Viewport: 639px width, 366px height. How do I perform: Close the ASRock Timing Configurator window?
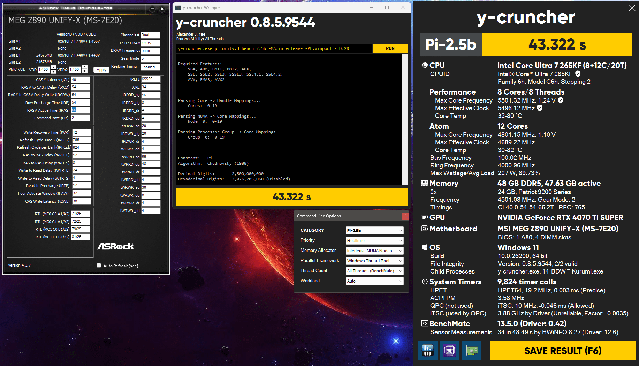click(x=162, y=9)
